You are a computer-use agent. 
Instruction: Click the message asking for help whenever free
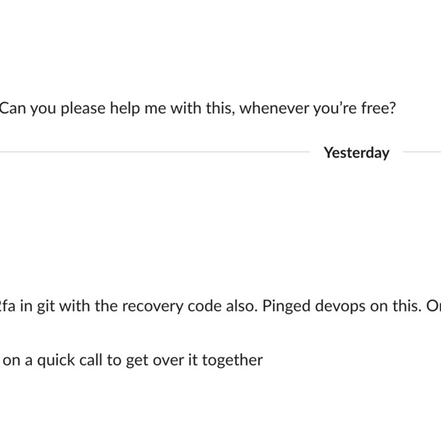click(198, 108)
